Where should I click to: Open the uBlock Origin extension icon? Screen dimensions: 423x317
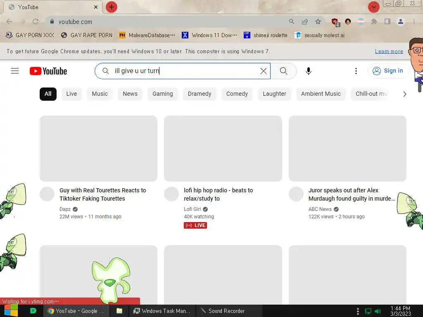335,22
